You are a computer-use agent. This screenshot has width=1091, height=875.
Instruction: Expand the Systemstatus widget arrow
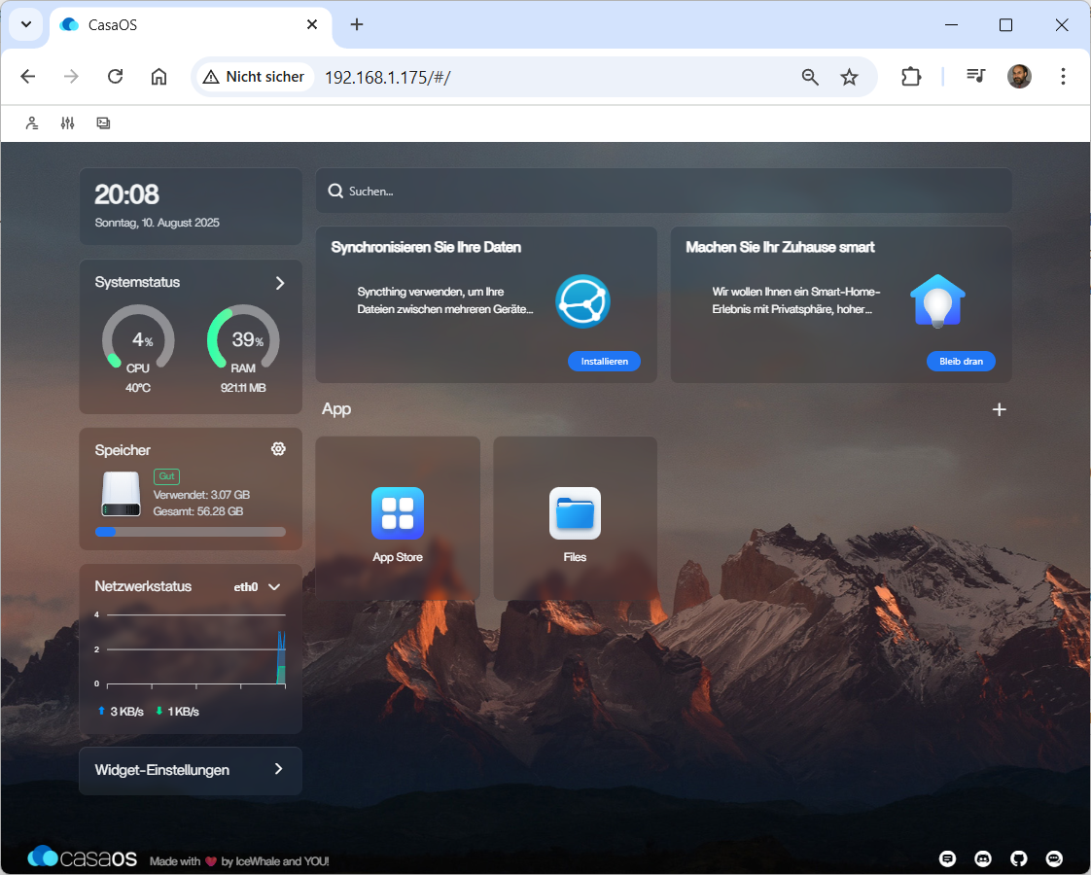(x=280, y=283)
